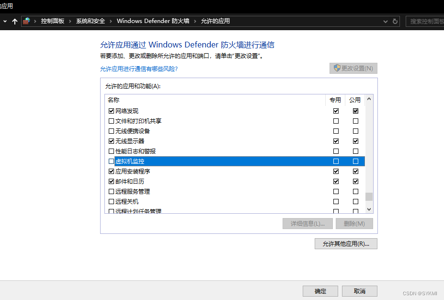Toggle 应用安装程序 公用 checkbox

click(x=355, y=172)
